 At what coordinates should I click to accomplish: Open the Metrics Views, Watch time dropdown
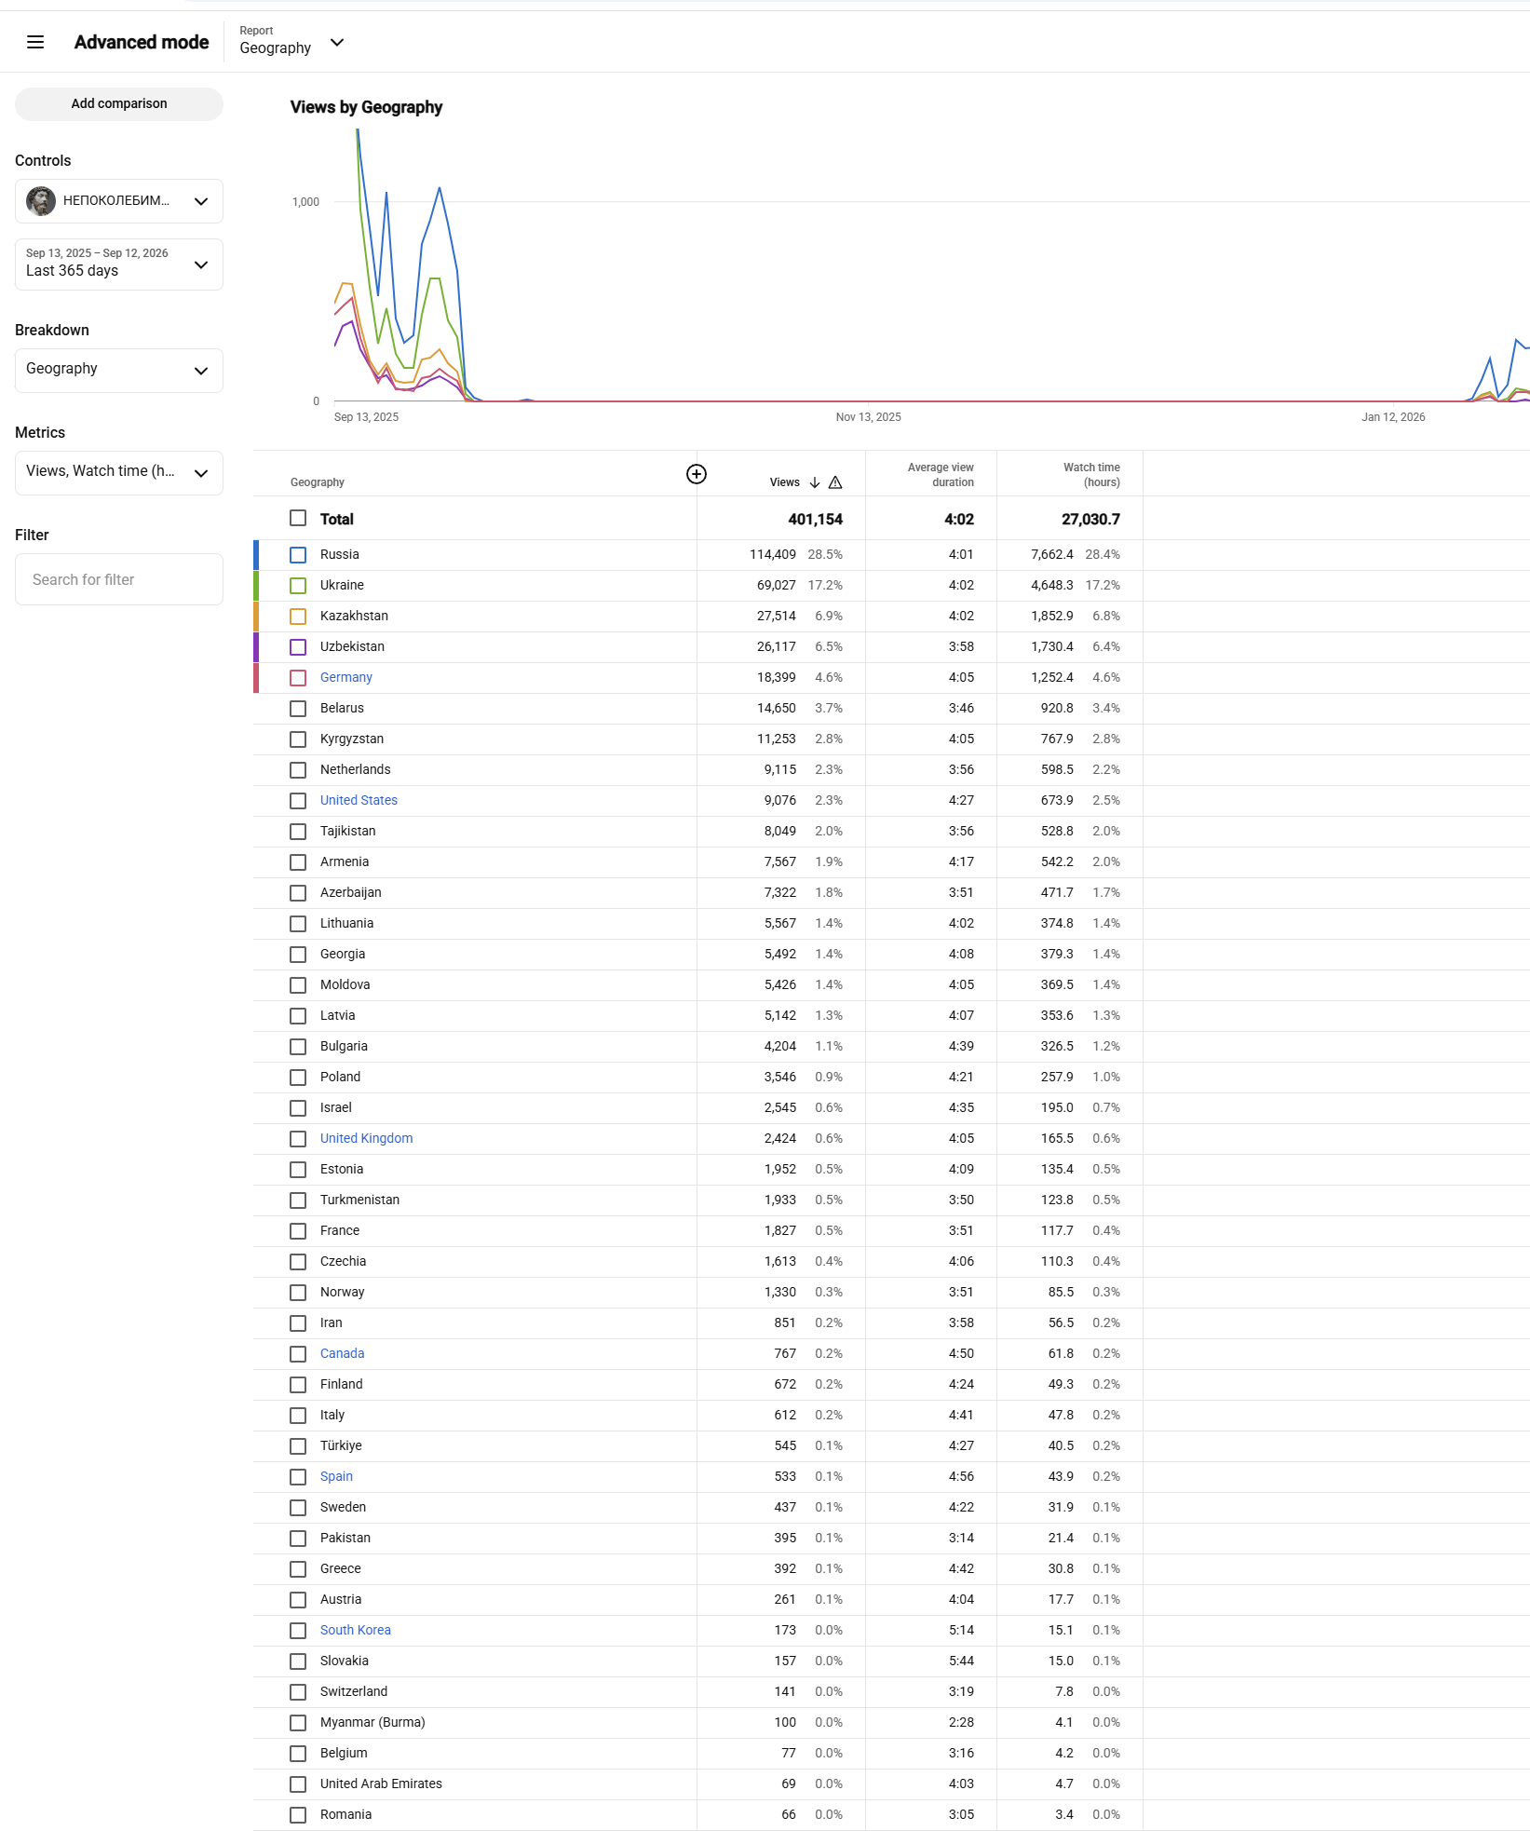coord(119,473)
